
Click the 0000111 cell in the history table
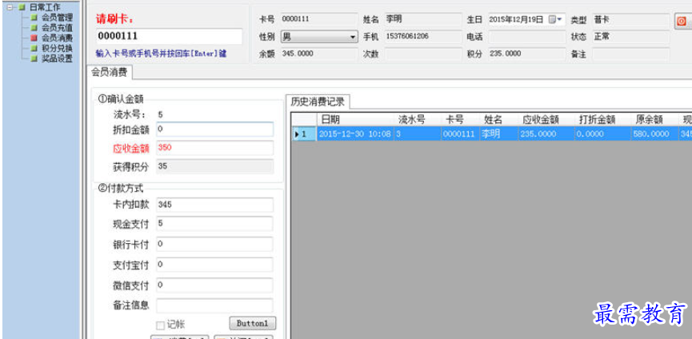click(460, 134)
